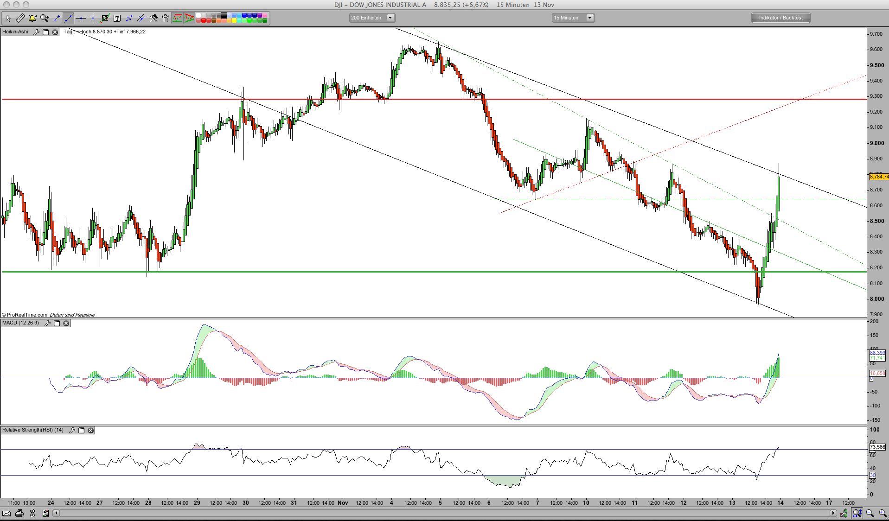Choose the horizontal line tool
The width and height of the screenshot is (889, 521).
[81, 18]
